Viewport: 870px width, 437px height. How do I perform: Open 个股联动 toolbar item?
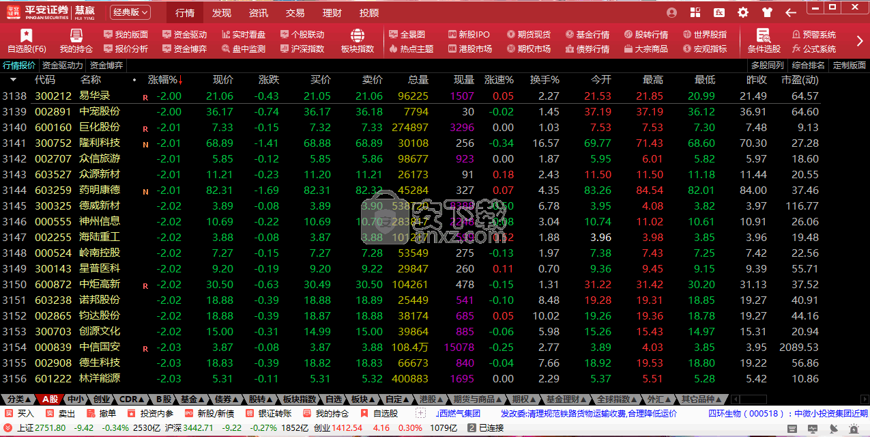point(302,34)
